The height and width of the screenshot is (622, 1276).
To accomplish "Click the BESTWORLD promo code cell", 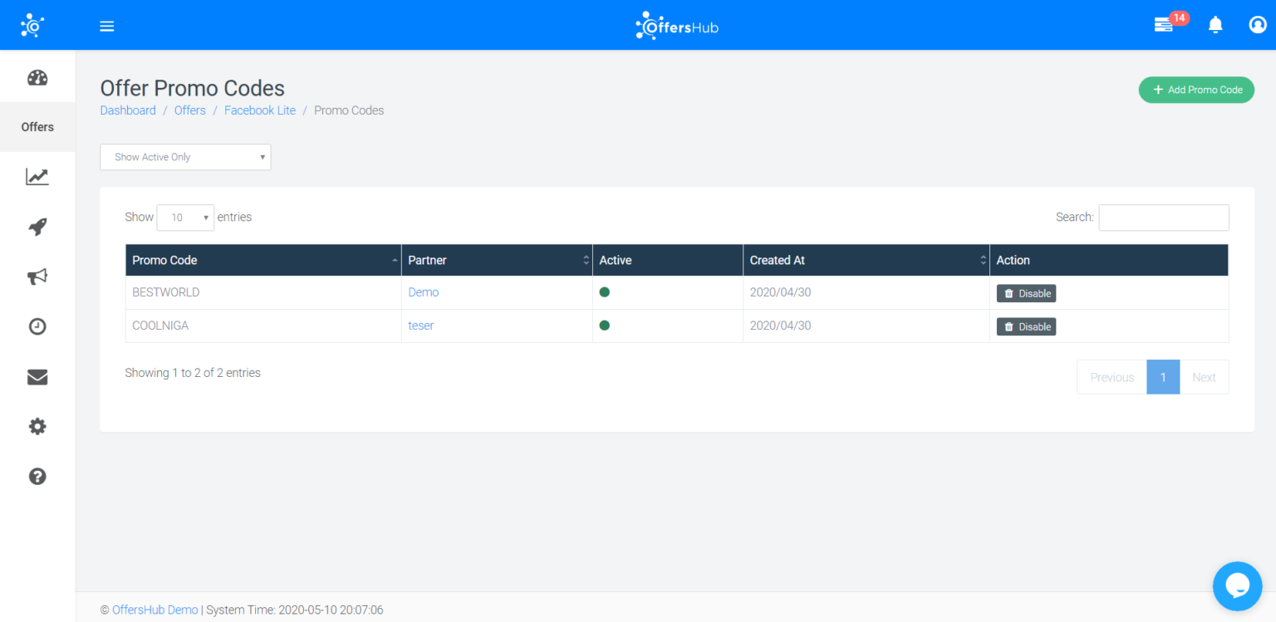I will coord(263,292).
